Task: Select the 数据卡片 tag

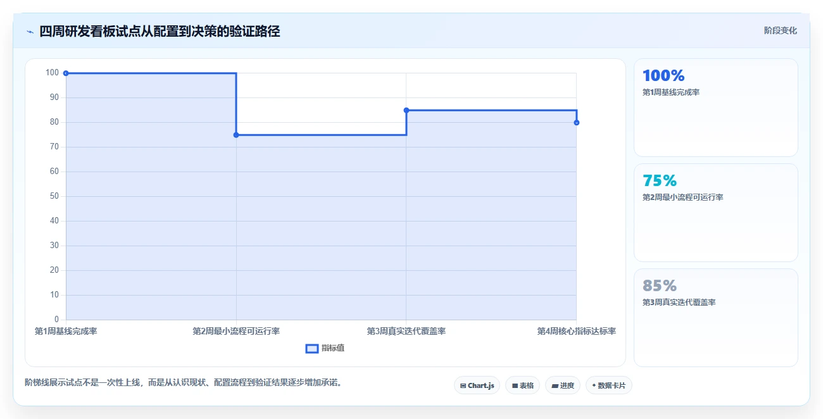Action: tap(608, 385)
